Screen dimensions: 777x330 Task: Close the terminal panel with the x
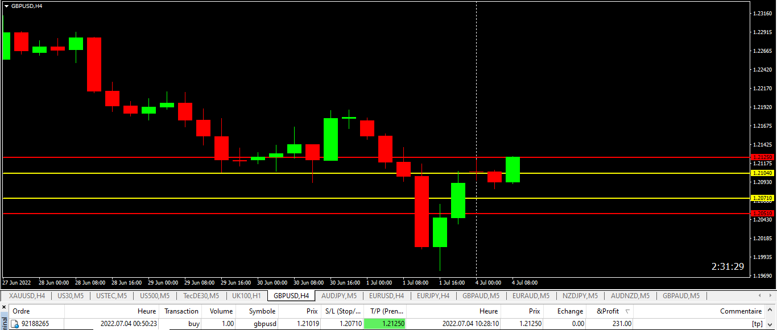click(x=3, y=307)
